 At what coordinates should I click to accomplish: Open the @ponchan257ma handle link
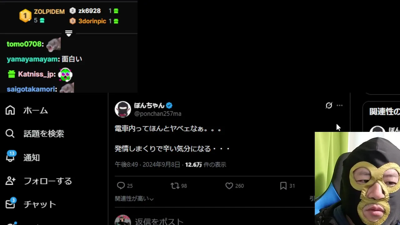[158, 114]
